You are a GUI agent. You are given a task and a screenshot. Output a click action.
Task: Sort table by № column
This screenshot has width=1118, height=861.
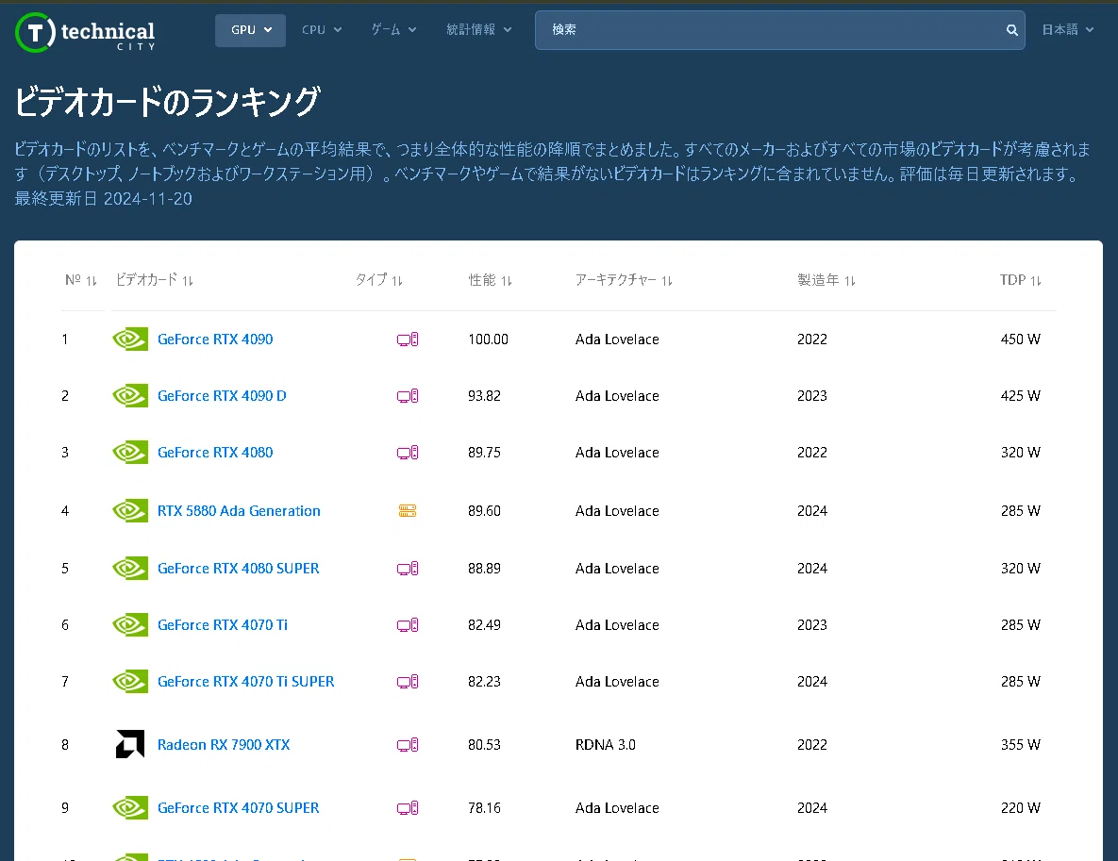click(80, 280)
